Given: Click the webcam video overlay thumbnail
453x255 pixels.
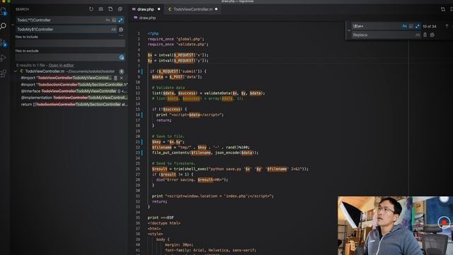Looking at the screenshot, I should tap(395, 225).
